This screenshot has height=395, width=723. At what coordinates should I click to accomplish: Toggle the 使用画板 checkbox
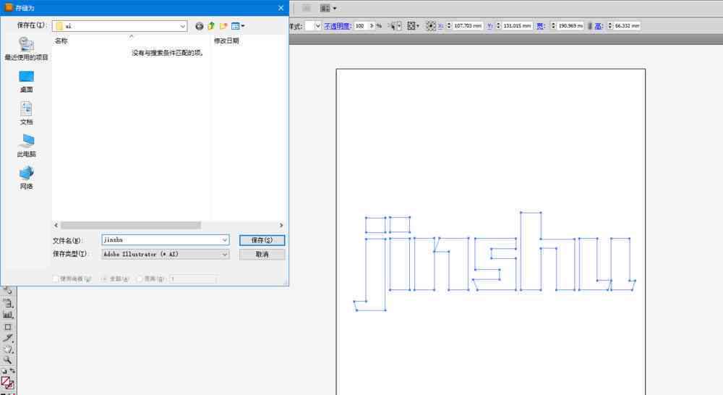tap(56, 279)
